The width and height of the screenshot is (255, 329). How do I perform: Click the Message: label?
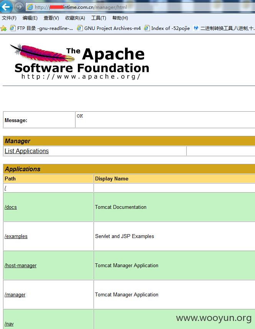click(16, 121)
